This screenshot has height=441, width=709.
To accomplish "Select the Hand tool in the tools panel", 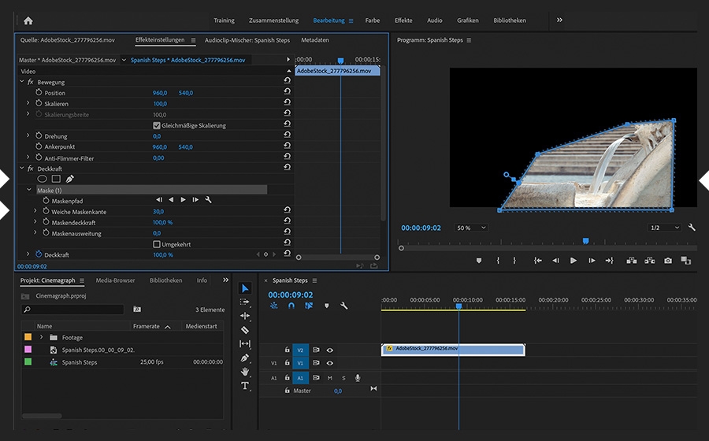I will [x=245, y=372].
